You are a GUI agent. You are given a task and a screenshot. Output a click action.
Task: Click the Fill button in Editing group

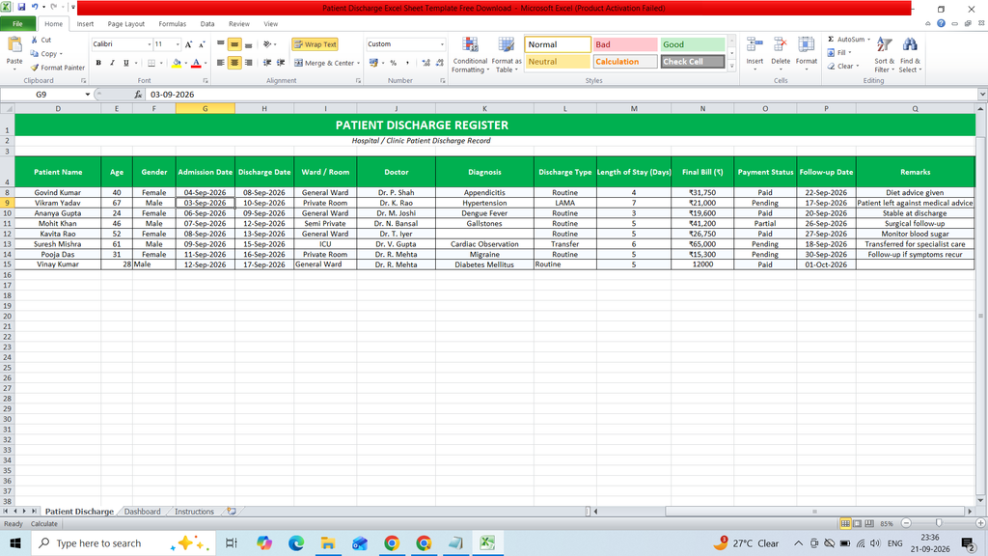(838, 52)
